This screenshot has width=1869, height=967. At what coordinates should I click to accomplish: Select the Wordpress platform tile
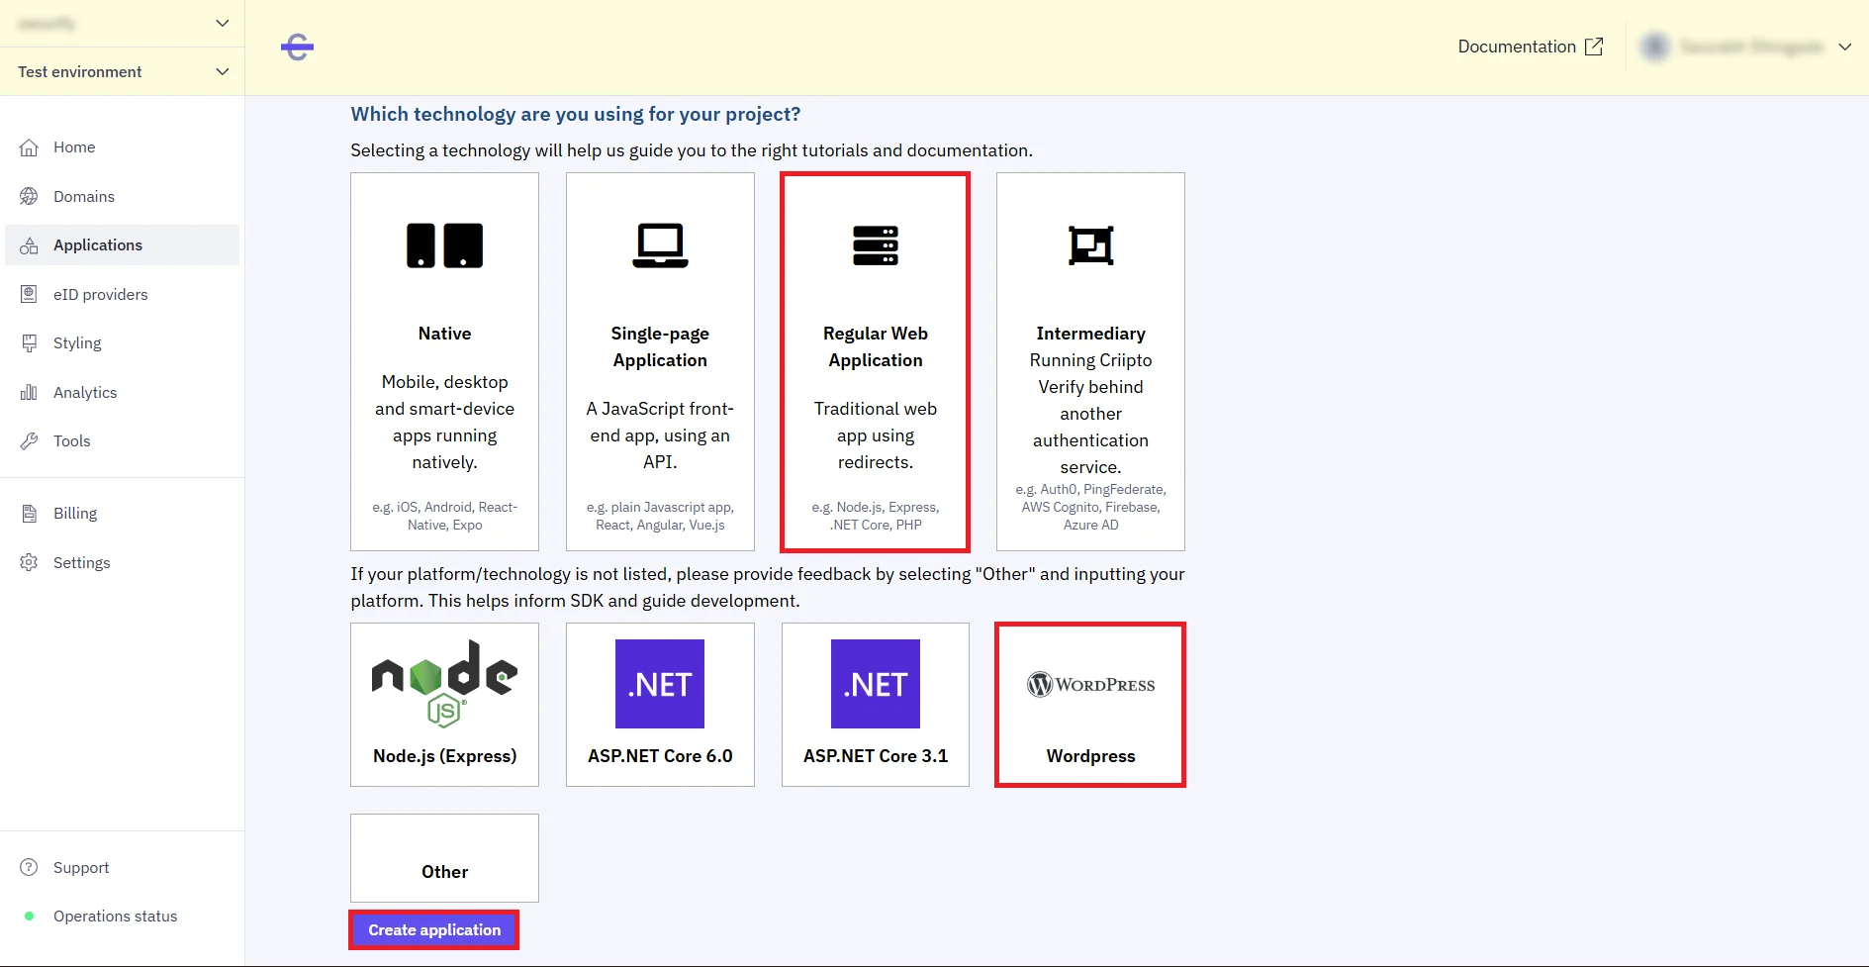click(1090, 704)
